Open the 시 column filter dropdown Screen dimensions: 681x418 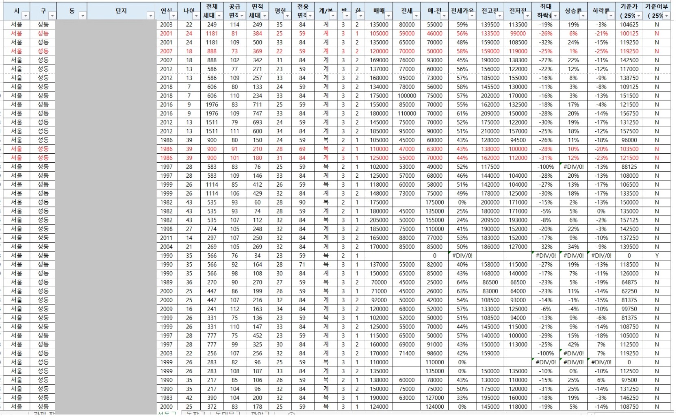click(26, 16)
